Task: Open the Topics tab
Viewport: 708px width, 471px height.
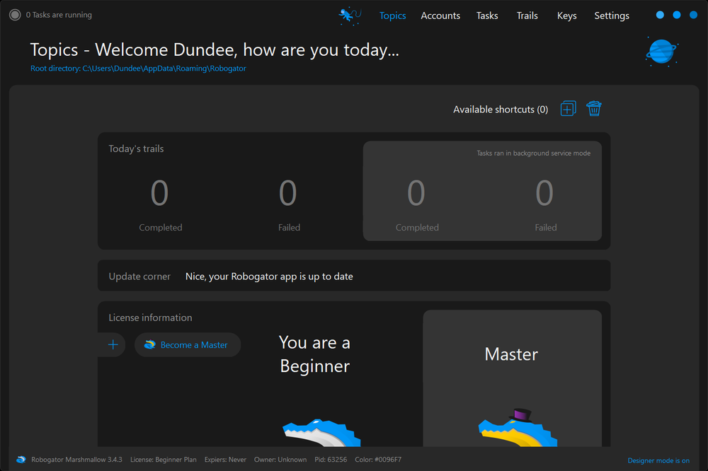Action: click(x=392, y=16)
